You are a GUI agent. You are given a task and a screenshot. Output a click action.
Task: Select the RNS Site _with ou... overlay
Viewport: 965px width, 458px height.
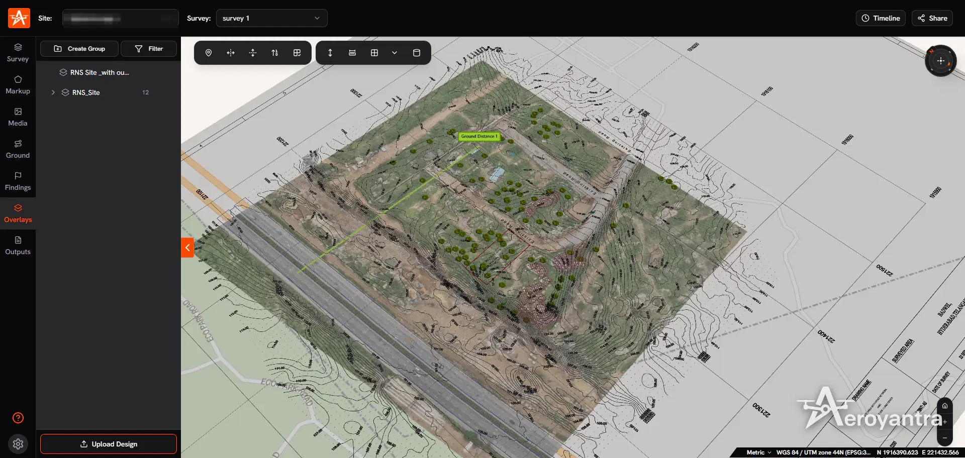[100, 72]
